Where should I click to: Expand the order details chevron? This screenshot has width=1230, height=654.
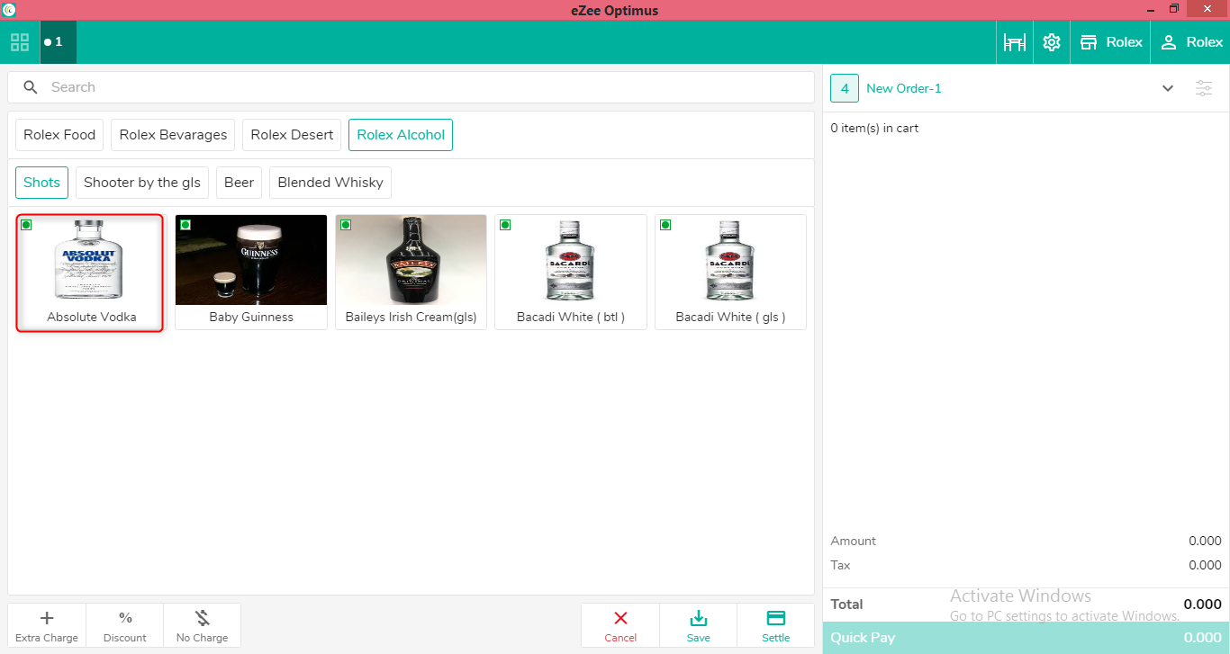point(1168,88)
